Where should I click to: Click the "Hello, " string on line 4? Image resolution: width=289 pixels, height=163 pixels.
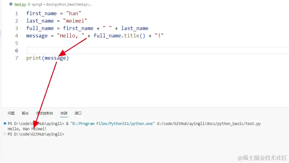[x=70, y=36]
